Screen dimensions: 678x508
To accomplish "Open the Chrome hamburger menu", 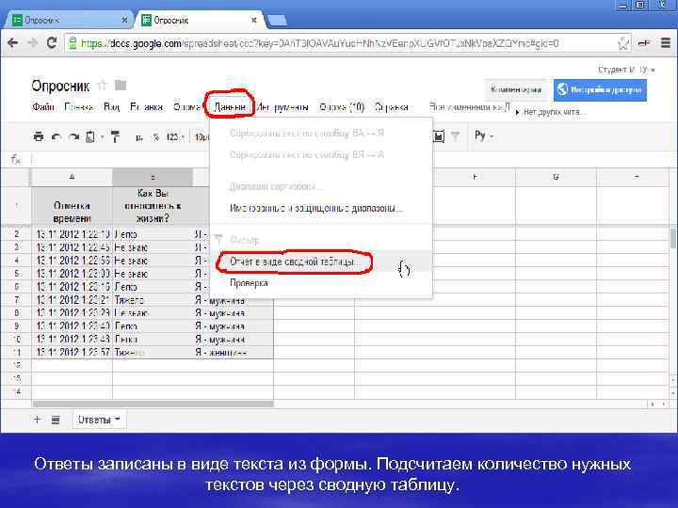I will click(x=666, y=42).
